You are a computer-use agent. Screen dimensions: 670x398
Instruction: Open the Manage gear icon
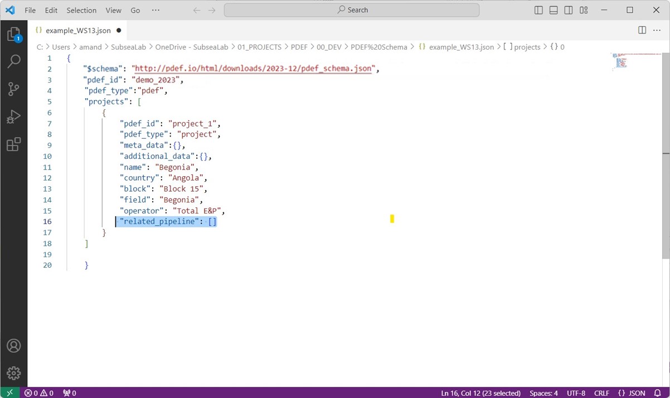[x=13, y=373]
